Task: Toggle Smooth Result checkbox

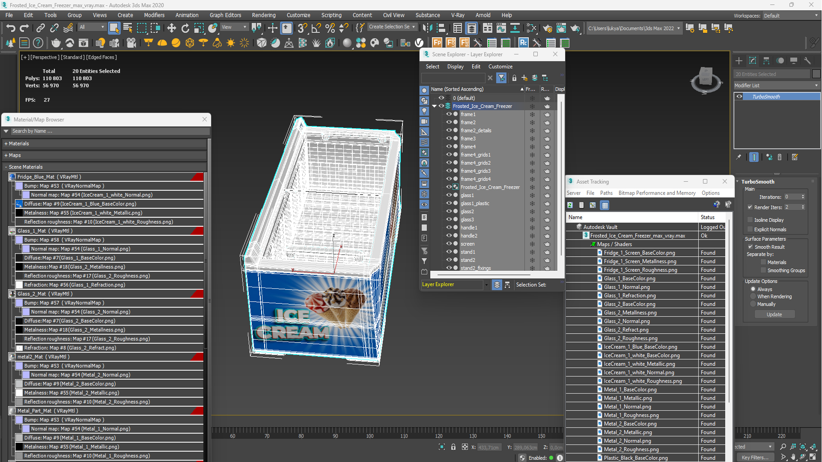Action: click(x=750, y=247)
